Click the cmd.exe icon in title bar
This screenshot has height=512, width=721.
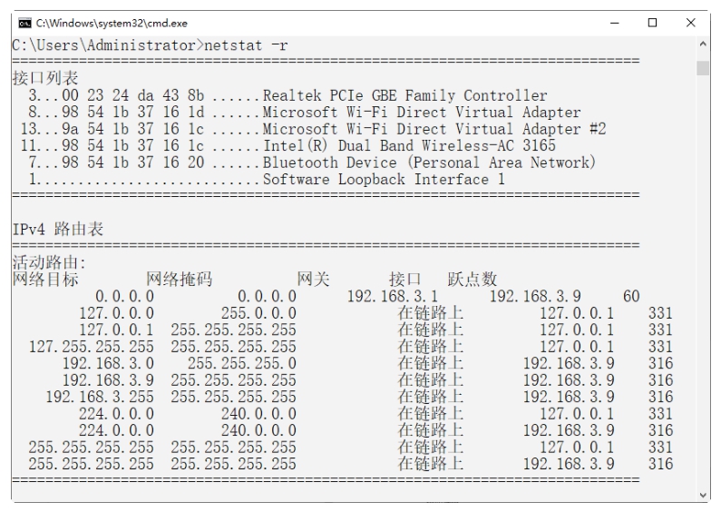click(x=19, y=23)
